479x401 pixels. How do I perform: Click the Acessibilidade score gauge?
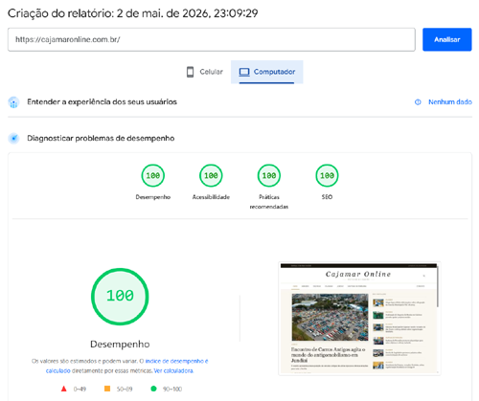(x=211, y=175)
